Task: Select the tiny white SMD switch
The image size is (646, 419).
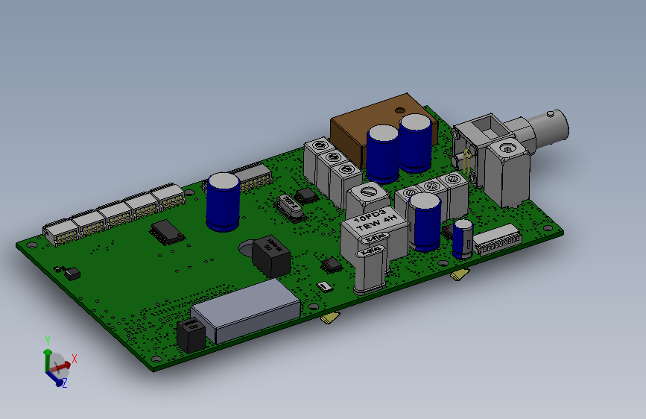Action: (324, 286)
